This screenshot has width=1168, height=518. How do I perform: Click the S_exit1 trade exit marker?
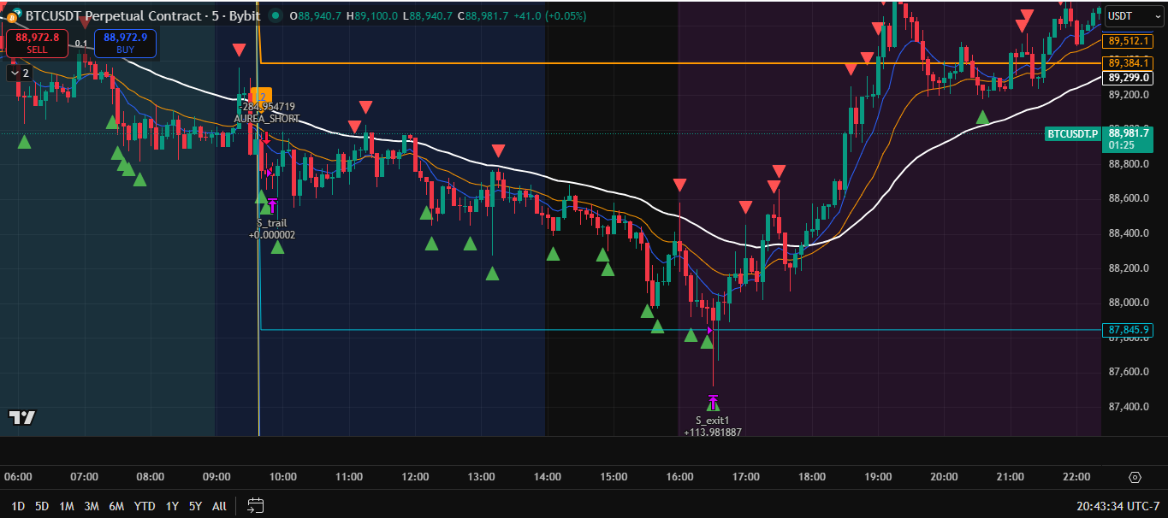coord(713,403)
